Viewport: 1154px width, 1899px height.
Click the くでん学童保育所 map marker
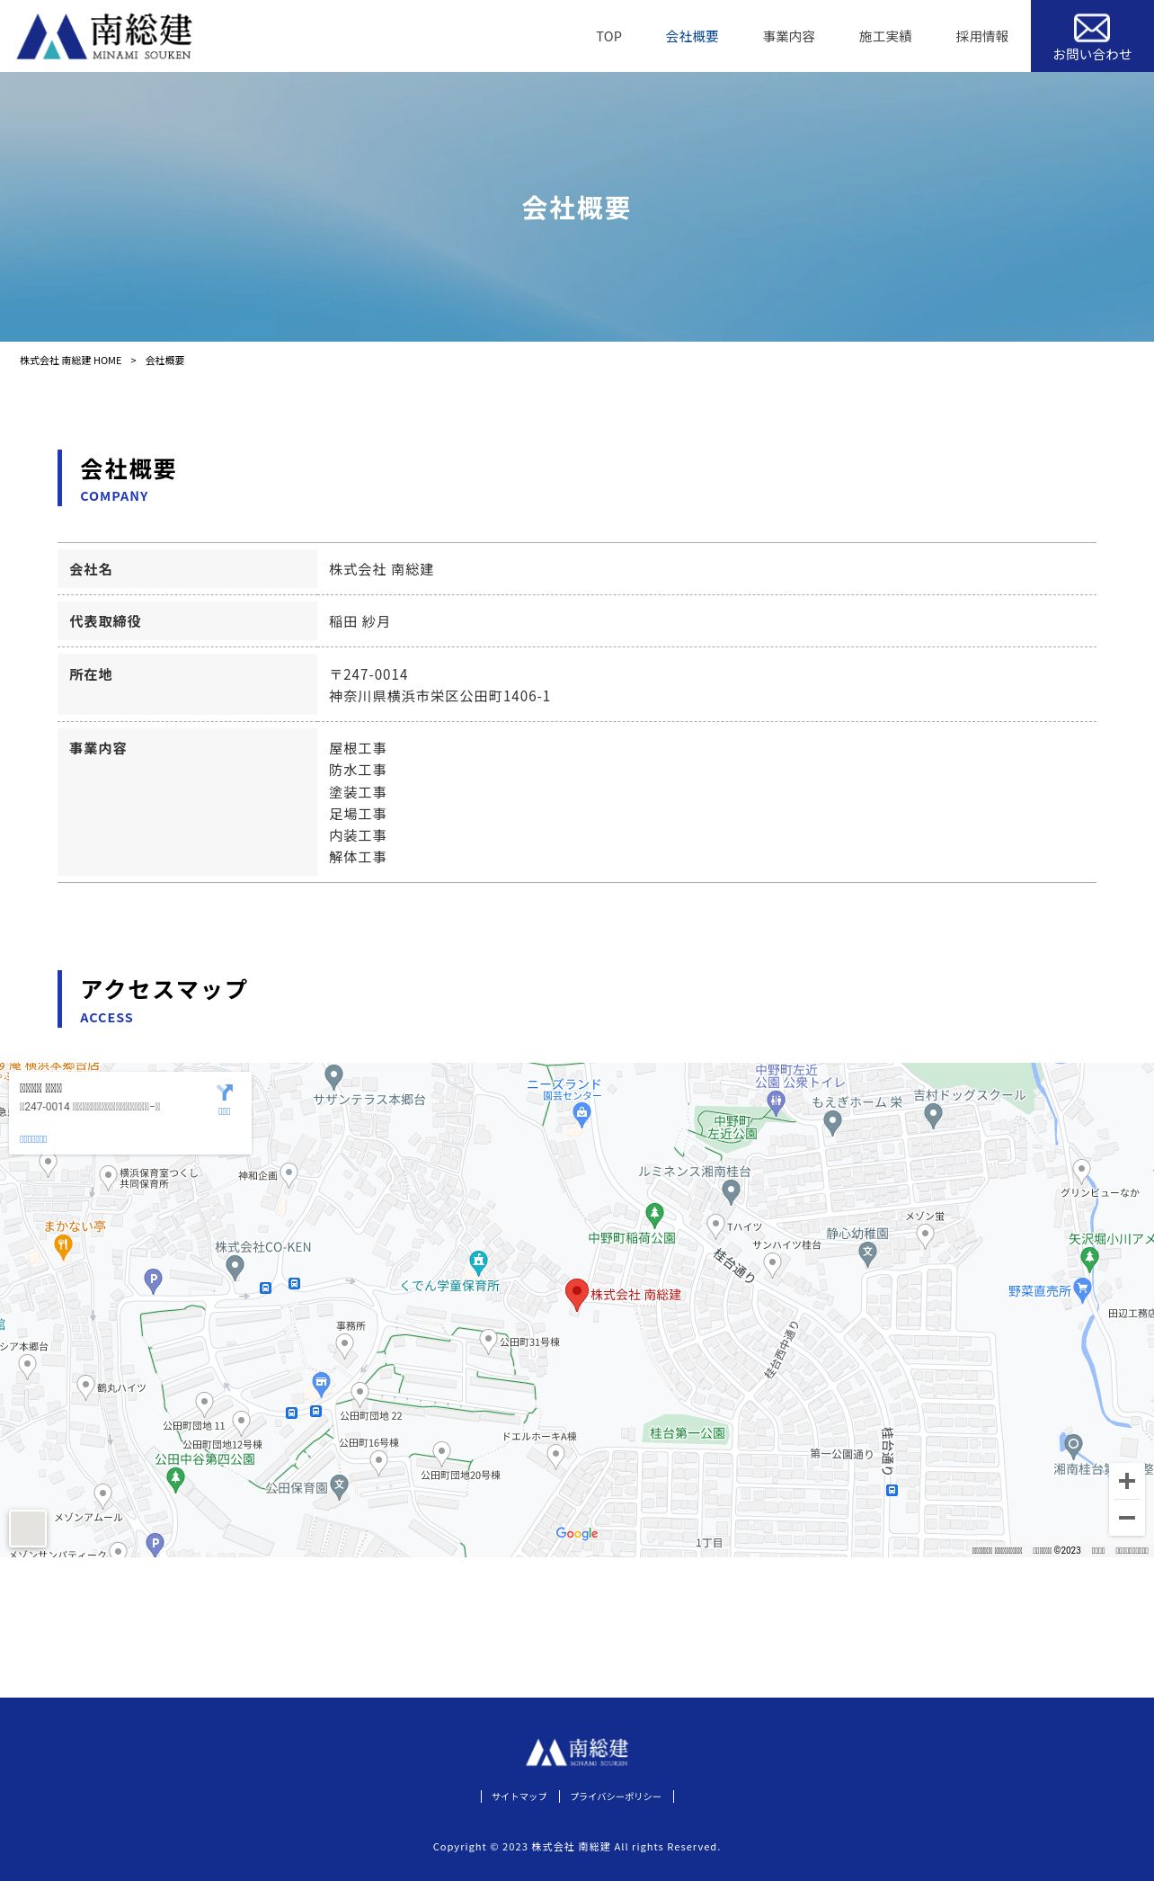(x=479, y=1262)
